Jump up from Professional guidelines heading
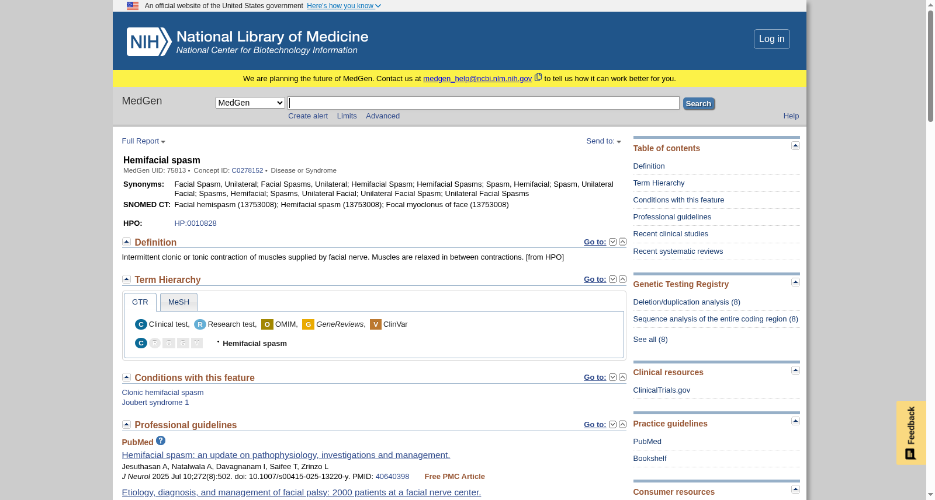935x500 pixels. (622, 424)
